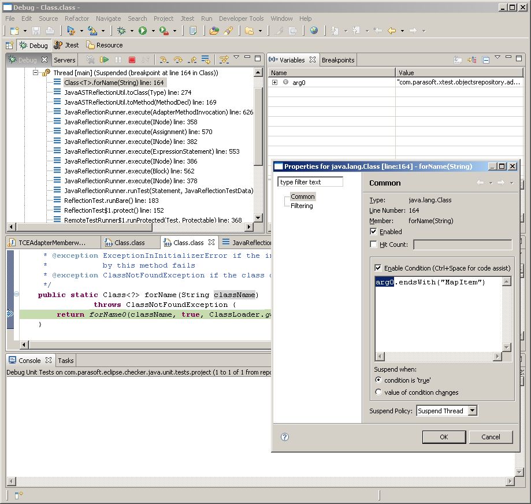
Task: Open dropdown arrow beside New icon
Action: point(25,31)
